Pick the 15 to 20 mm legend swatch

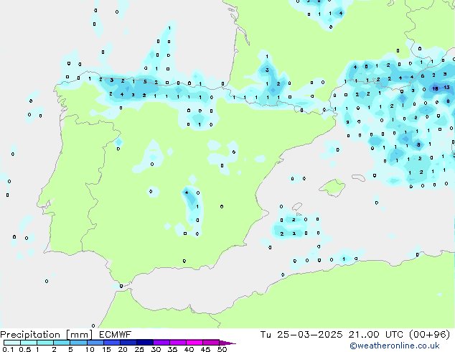tap(111, 343)
